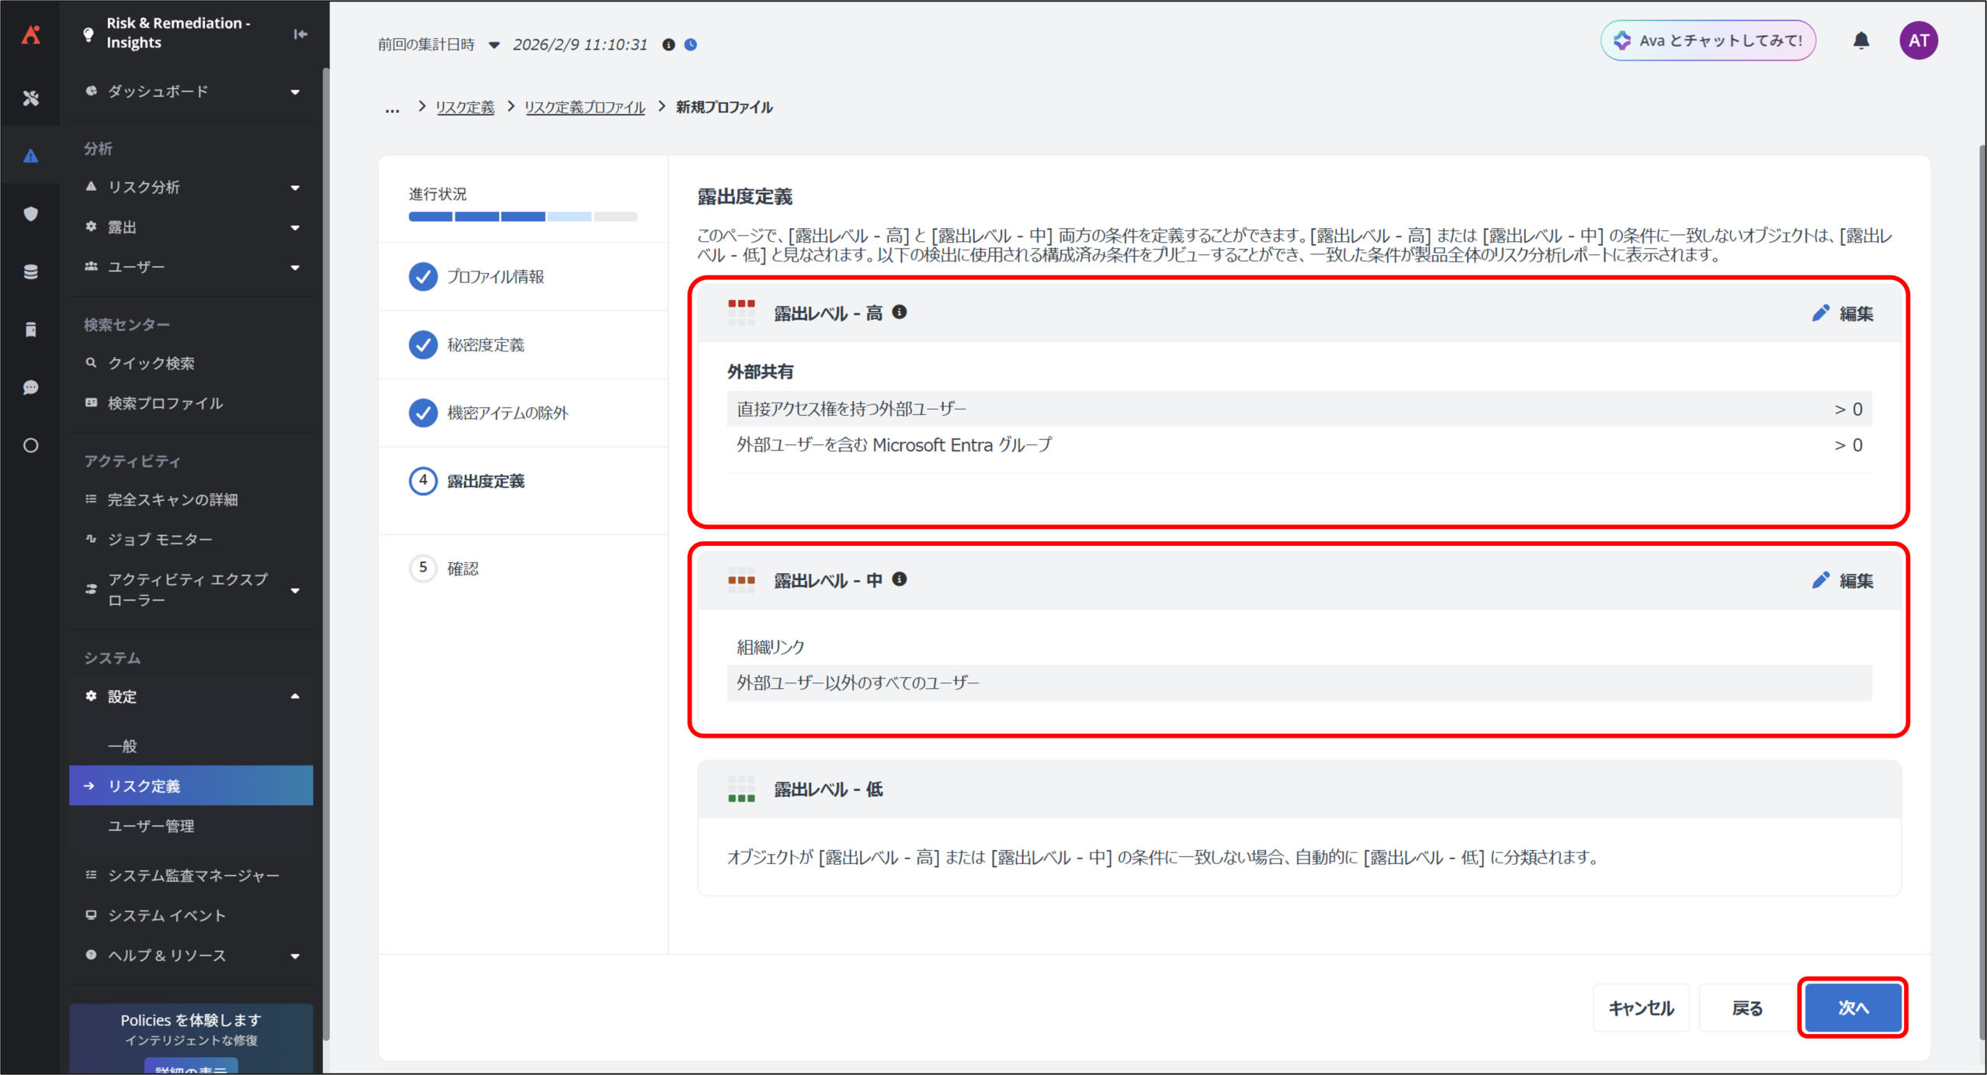The height and width of the screenshot is (1075, 1987).
Task: Expand the ダッシュボード menu
Action: [x=295, y=92]
